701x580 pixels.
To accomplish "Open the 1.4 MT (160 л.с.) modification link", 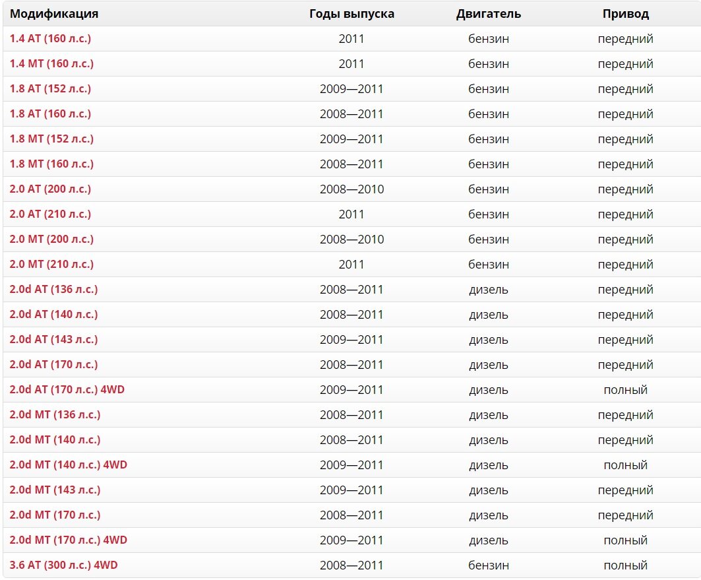I will tap(51, 64).
